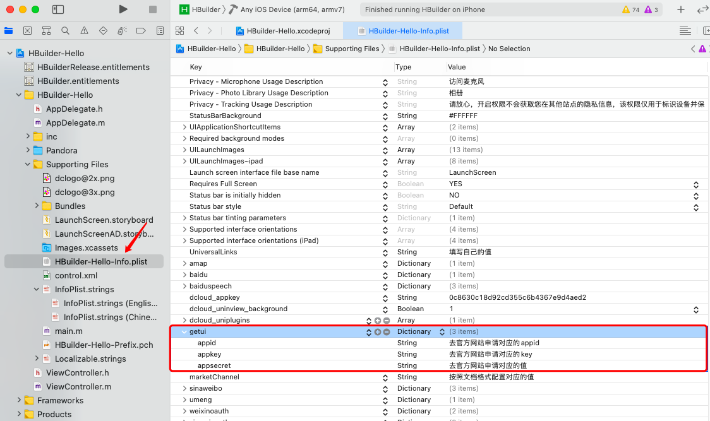The width and height of the screenshot is (710, 421).
Task: Toggle code review swap arrows button
Action: pyautogui.click(x=702, y=9)
